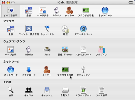The width and height of the screenshot is (135, 100).
Task: Open フォント・優先言語 flag icon
Action: [x=29, y=29]
